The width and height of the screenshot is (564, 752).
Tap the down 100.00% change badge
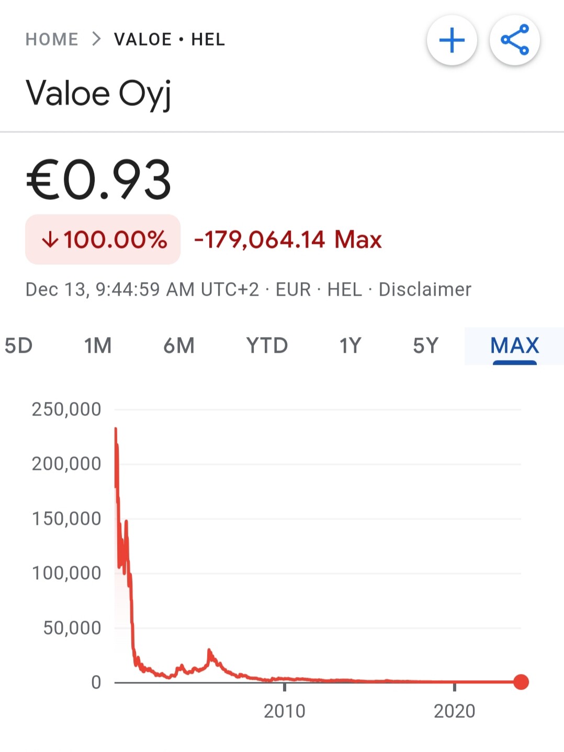click(103, 240)
